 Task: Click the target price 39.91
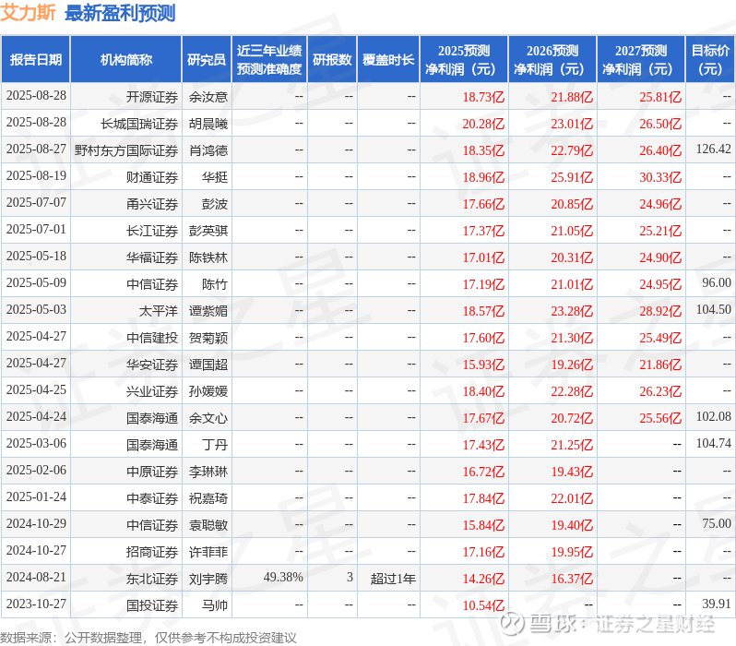(x=717, y=604)
